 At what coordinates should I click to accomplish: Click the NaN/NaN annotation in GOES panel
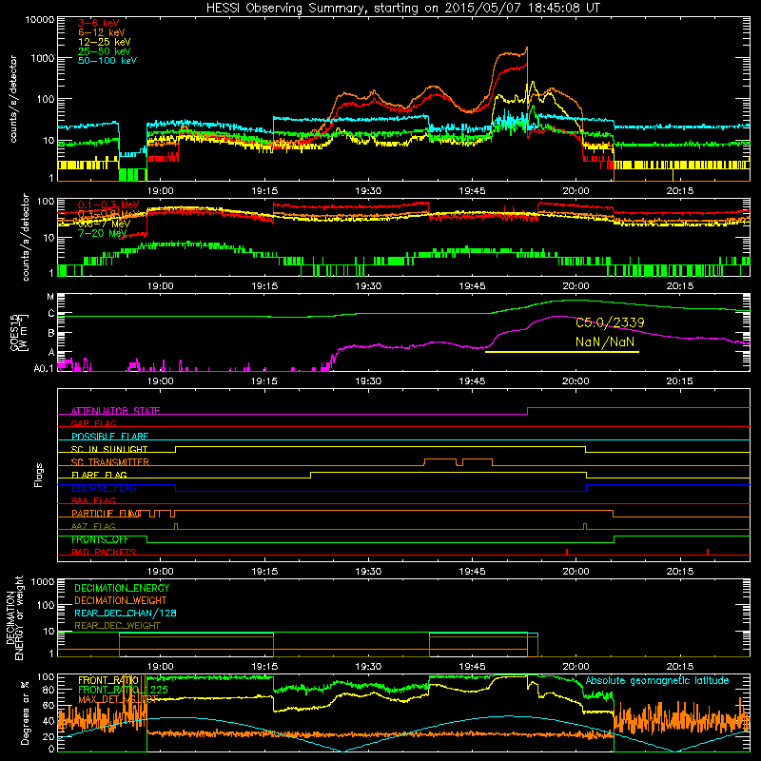605,341
